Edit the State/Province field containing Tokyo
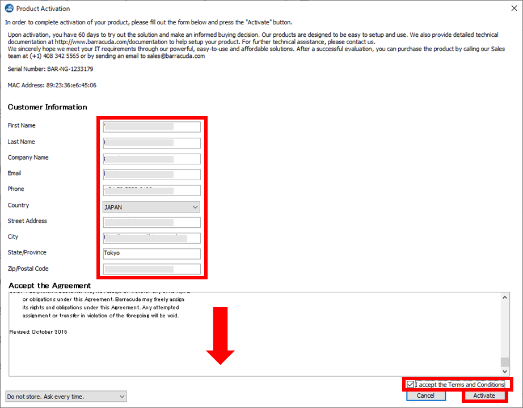This screenshot has height=408, width=523. coord(152,254)
